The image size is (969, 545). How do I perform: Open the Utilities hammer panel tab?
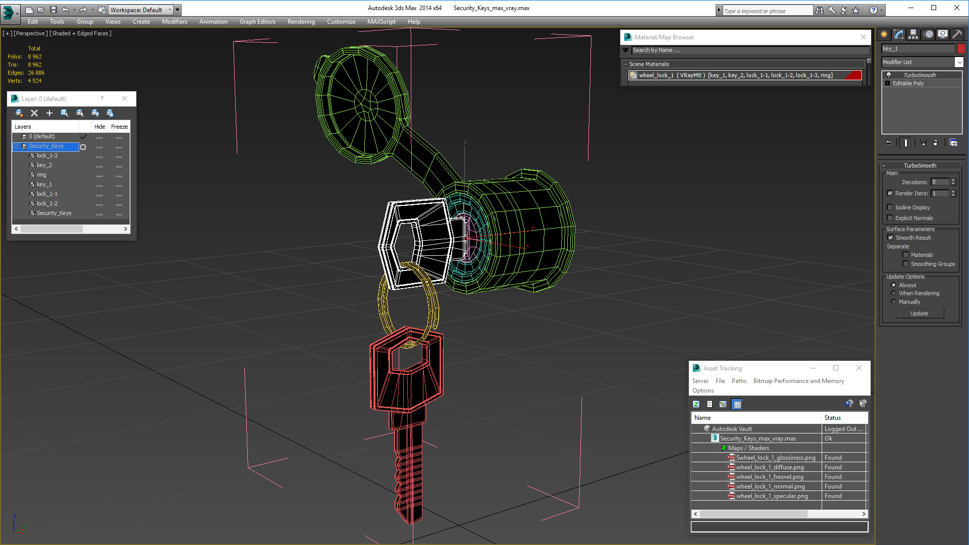click(x=957, y=34)
